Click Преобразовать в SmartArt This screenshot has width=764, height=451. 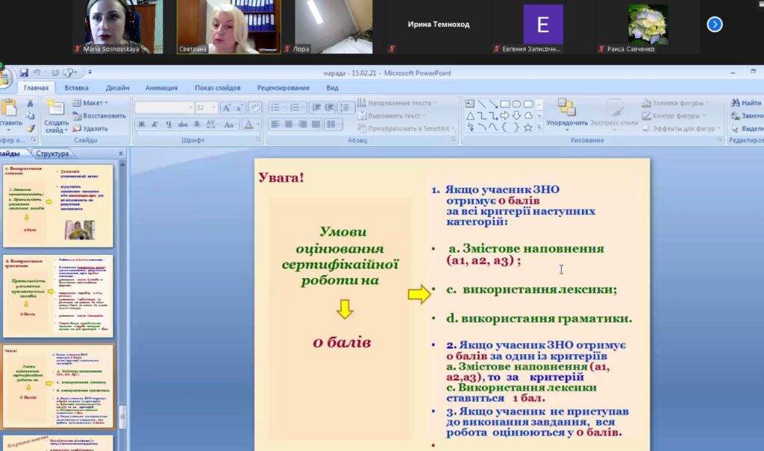(x=406, y=128)
